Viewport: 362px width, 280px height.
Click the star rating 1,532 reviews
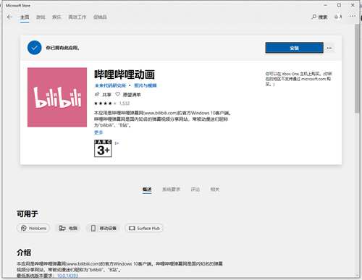pyautogui.click(x=112, y=103)
